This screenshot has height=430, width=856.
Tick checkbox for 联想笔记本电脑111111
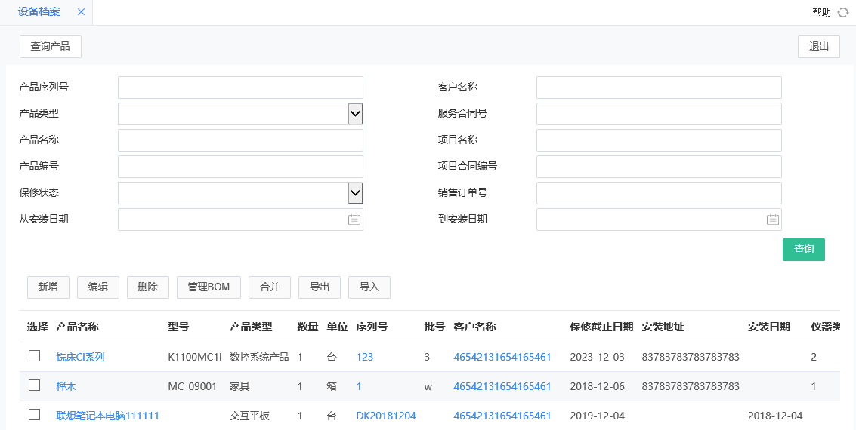pyautogui.click(x=34, y=415)
